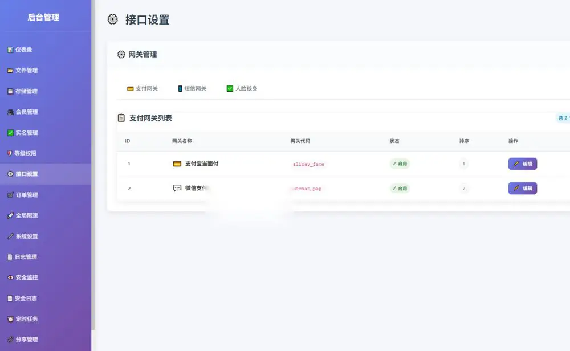The image size is (570, 351).
Task: Click the 支付网关列表 clipboard icon
Action: pyautogui.click(x=121, y=118)
